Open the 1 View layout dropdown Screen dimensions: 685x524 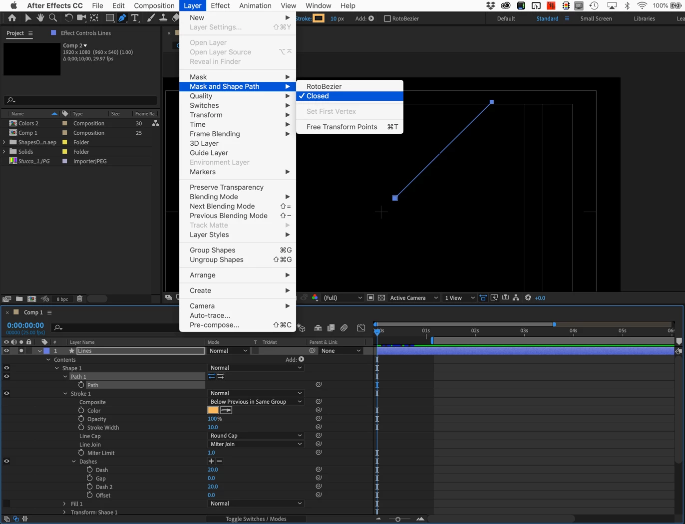coord(459,298)
